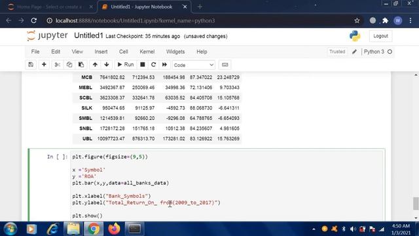The width and height of the screenshot is (419, 236).
Task: Open the Windows Start menu
Action: (10, 229)
